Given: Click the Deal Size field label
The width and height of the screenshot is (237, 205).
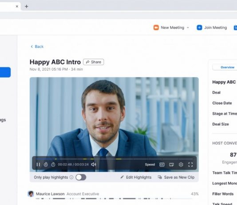Looking at the screenshot, I should click(x=221, y=124).
